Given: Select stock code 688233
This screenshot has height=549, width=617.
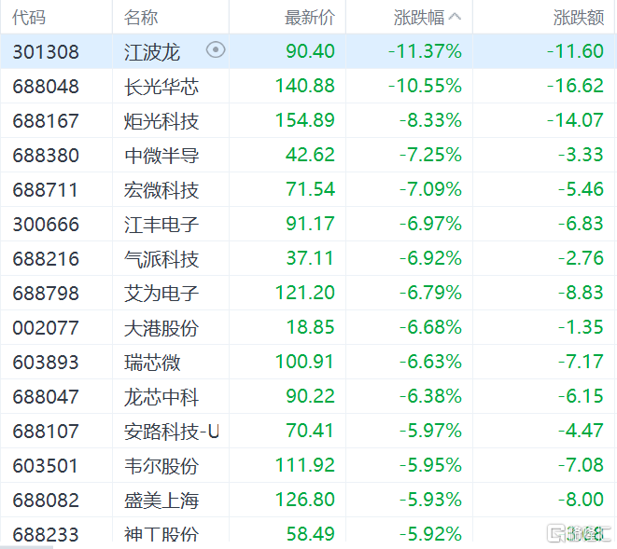Looking at the screenshot, I should (x=46, y=534).
